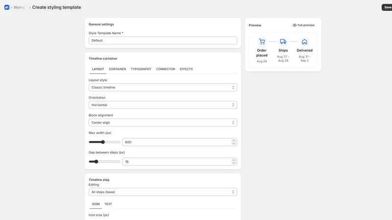Increase Max width with stepper up arrow

[x=234, y=140]
